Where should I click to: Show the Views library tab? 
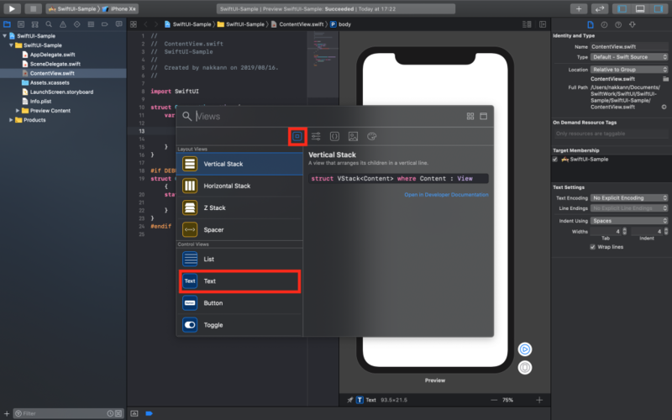(297, 136)
